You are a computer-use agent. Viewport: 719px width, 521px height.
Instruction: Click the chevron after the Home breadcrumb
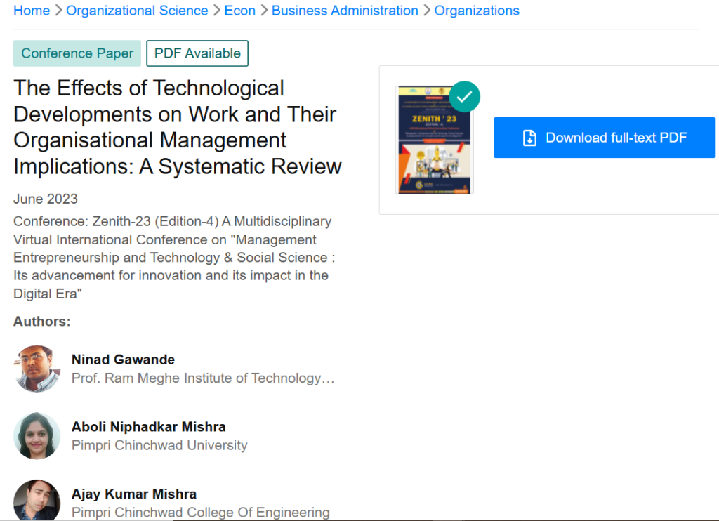coord(60,11)
